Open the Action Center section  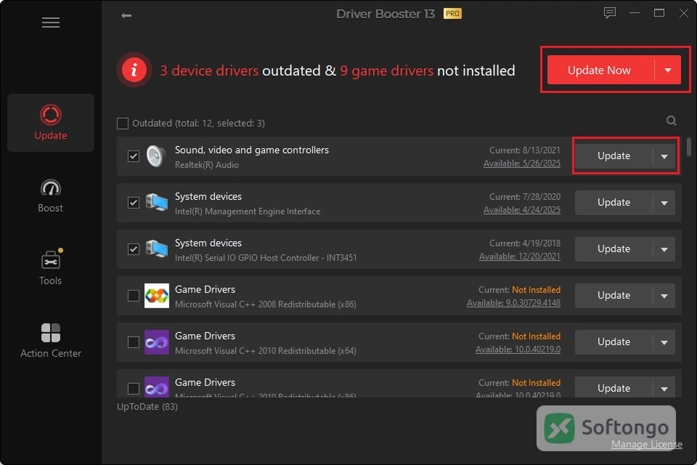[50, 341]
